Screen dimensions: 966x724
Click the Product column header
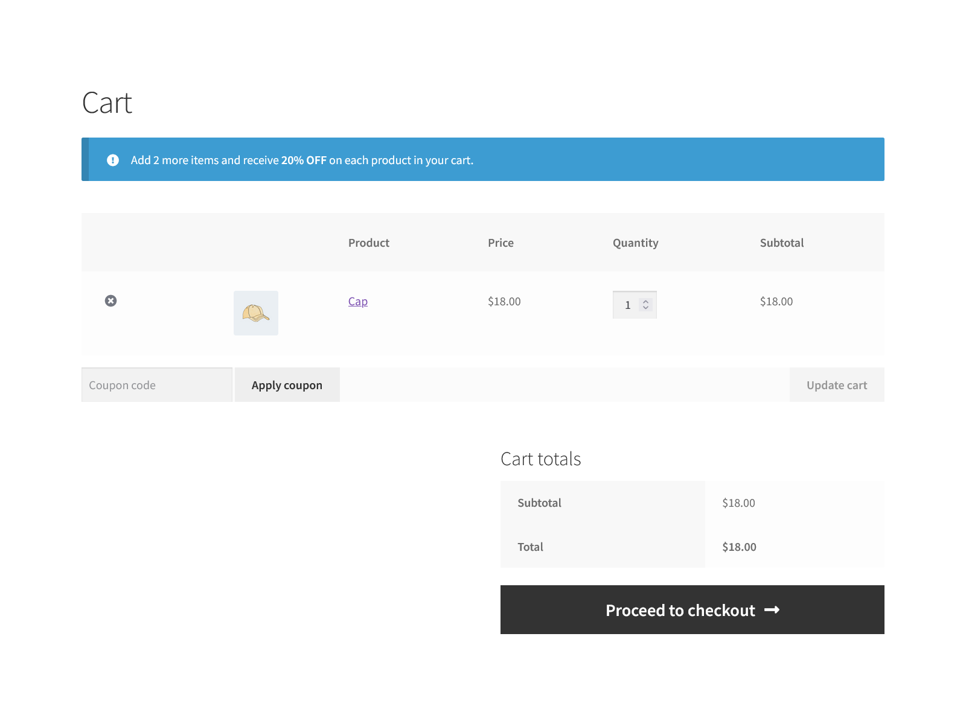pyautogui.click(x=368, y=243)
